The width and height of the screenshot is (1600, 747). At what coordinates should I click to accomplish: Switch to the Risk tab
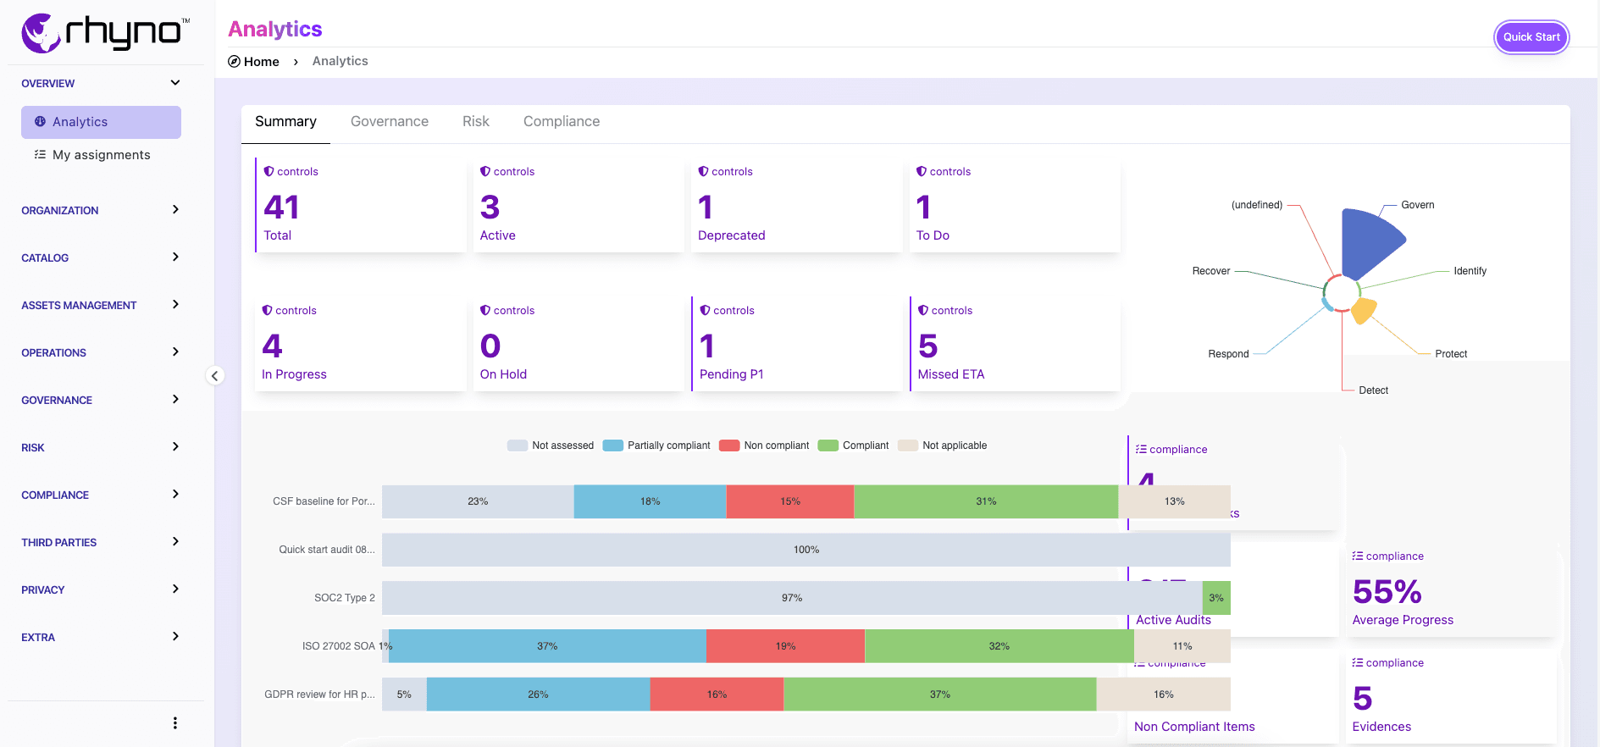475,122
